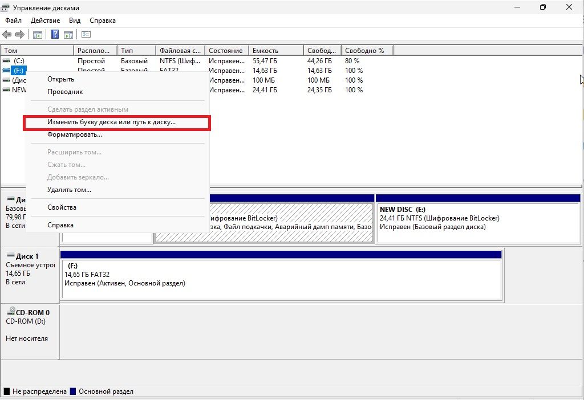
Task: Sort by the Том column header
Action: click(x=37, y=51)
